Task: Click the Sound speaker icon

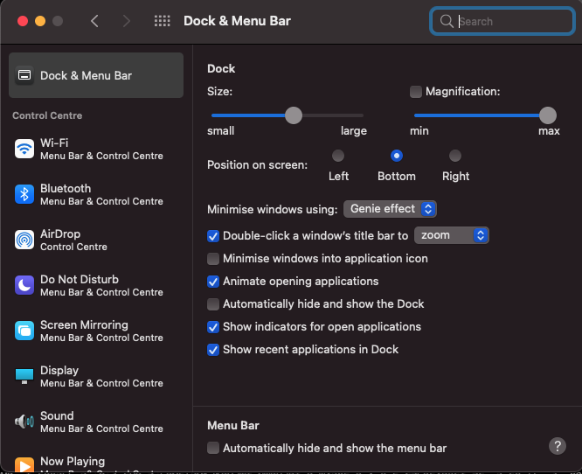Action: 24,422
